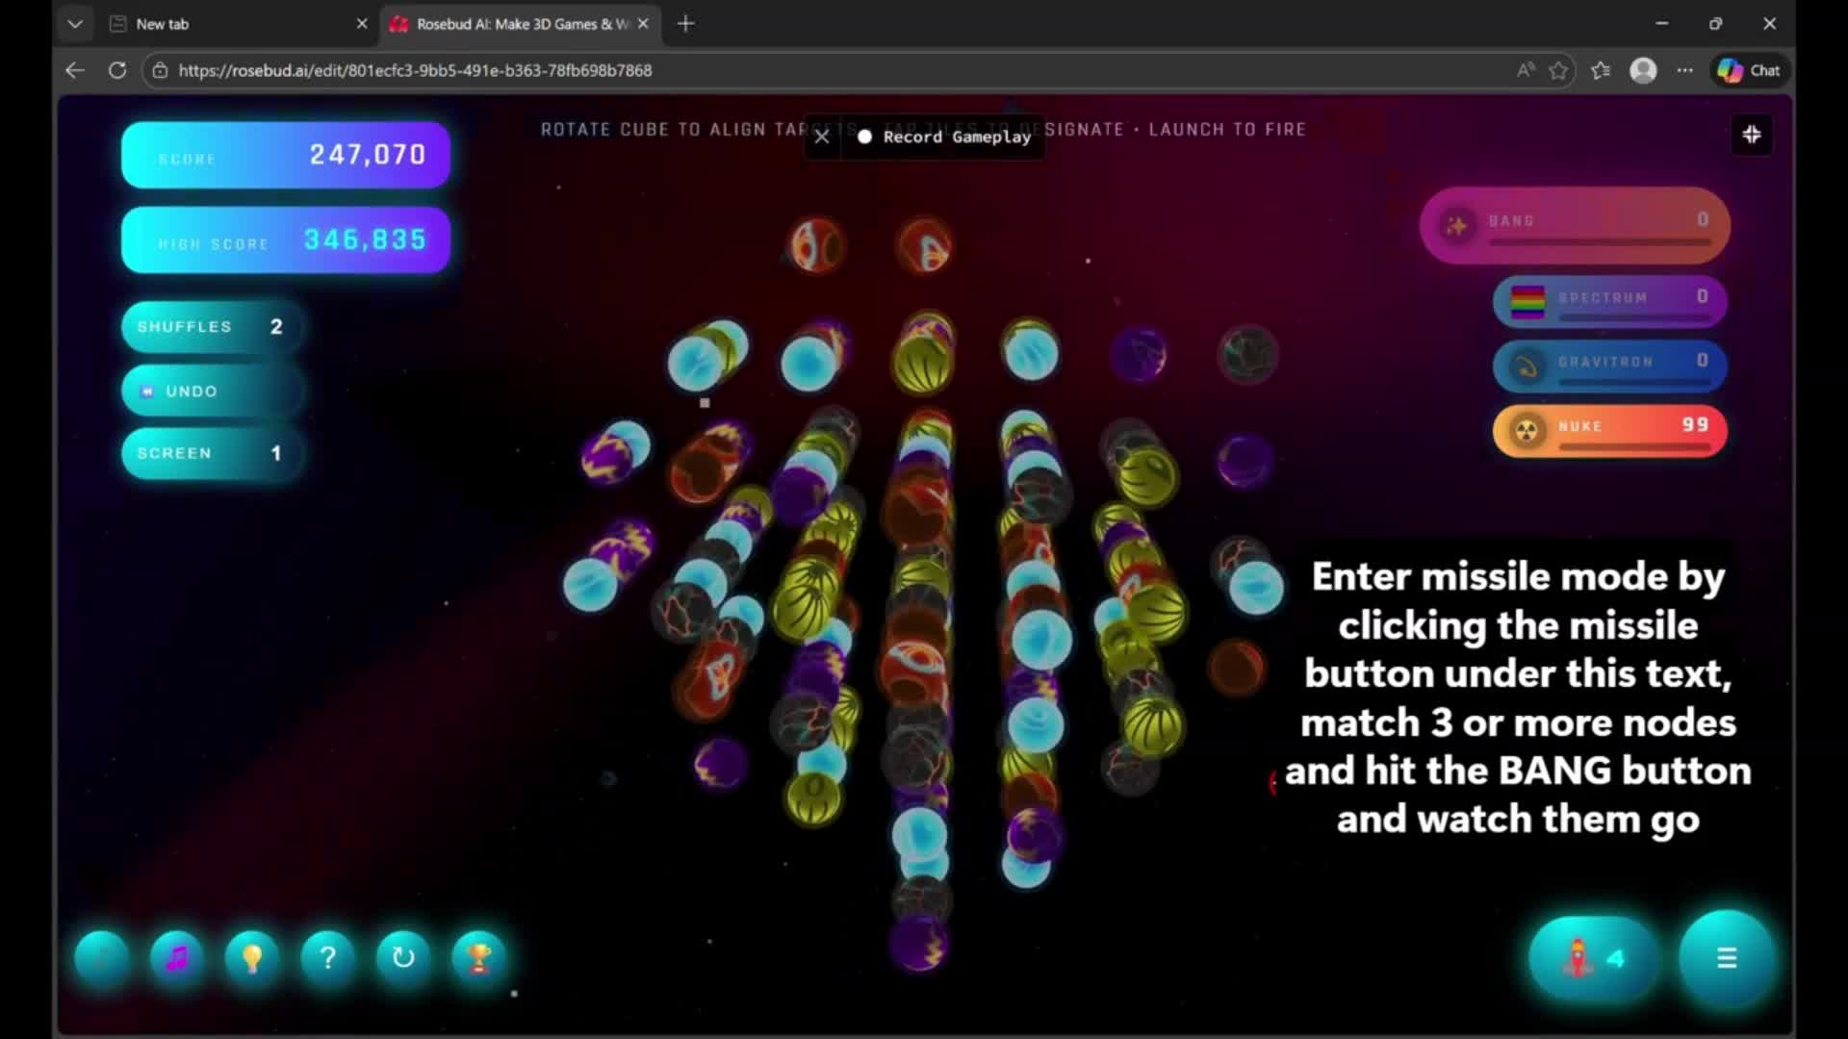Activate the GRAVITRON power-up
The width and height of the screenshot is (1848, 1039).
(x=1609, y=366)
